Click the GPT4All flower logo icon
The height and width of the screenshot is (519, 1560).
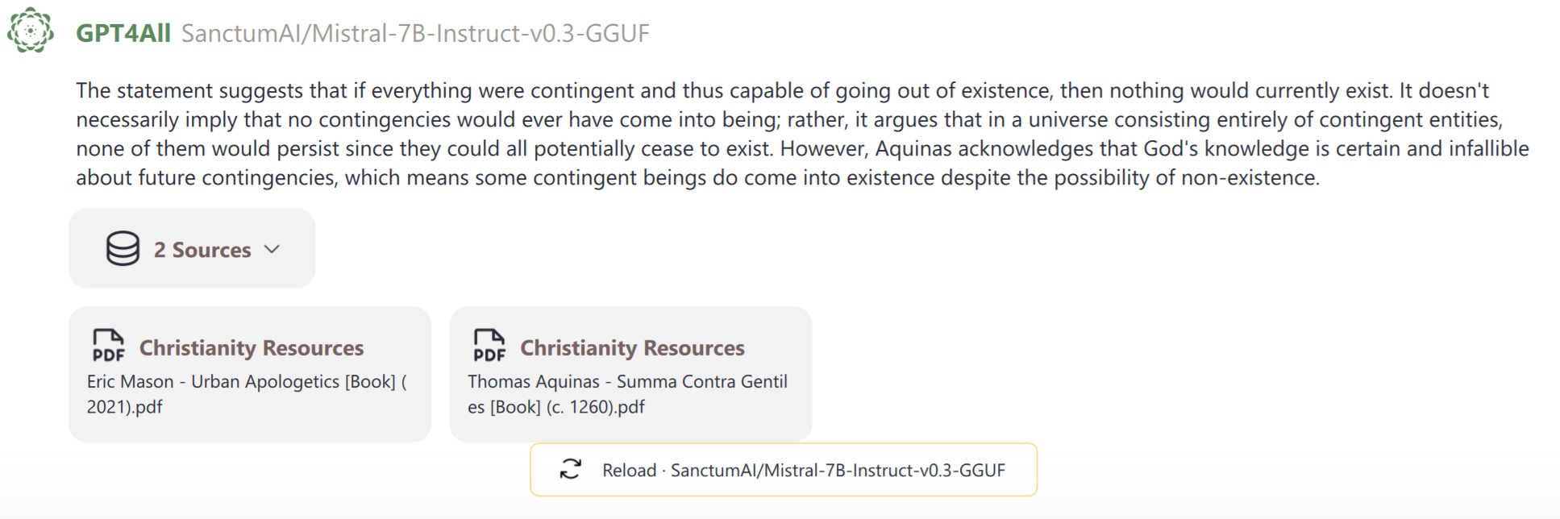click(31, 31)
